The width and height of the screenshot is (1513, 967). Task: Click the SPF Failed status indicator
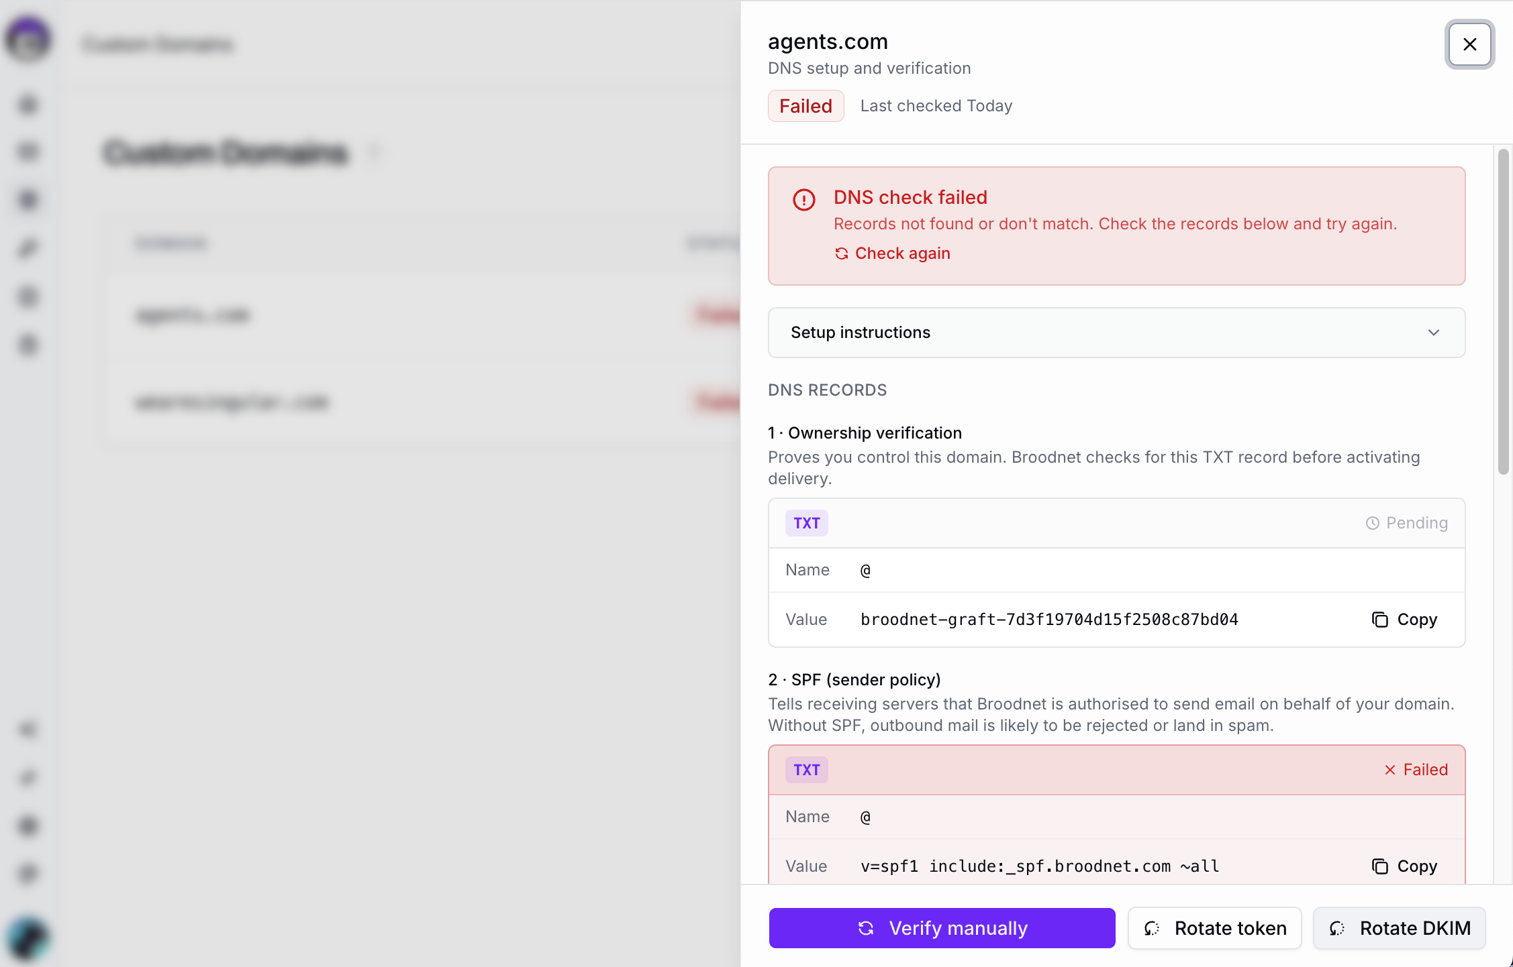click(x=1416, y=770)
